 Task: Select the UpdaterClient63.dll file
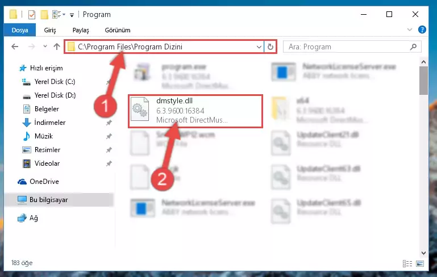click(315, 177)
